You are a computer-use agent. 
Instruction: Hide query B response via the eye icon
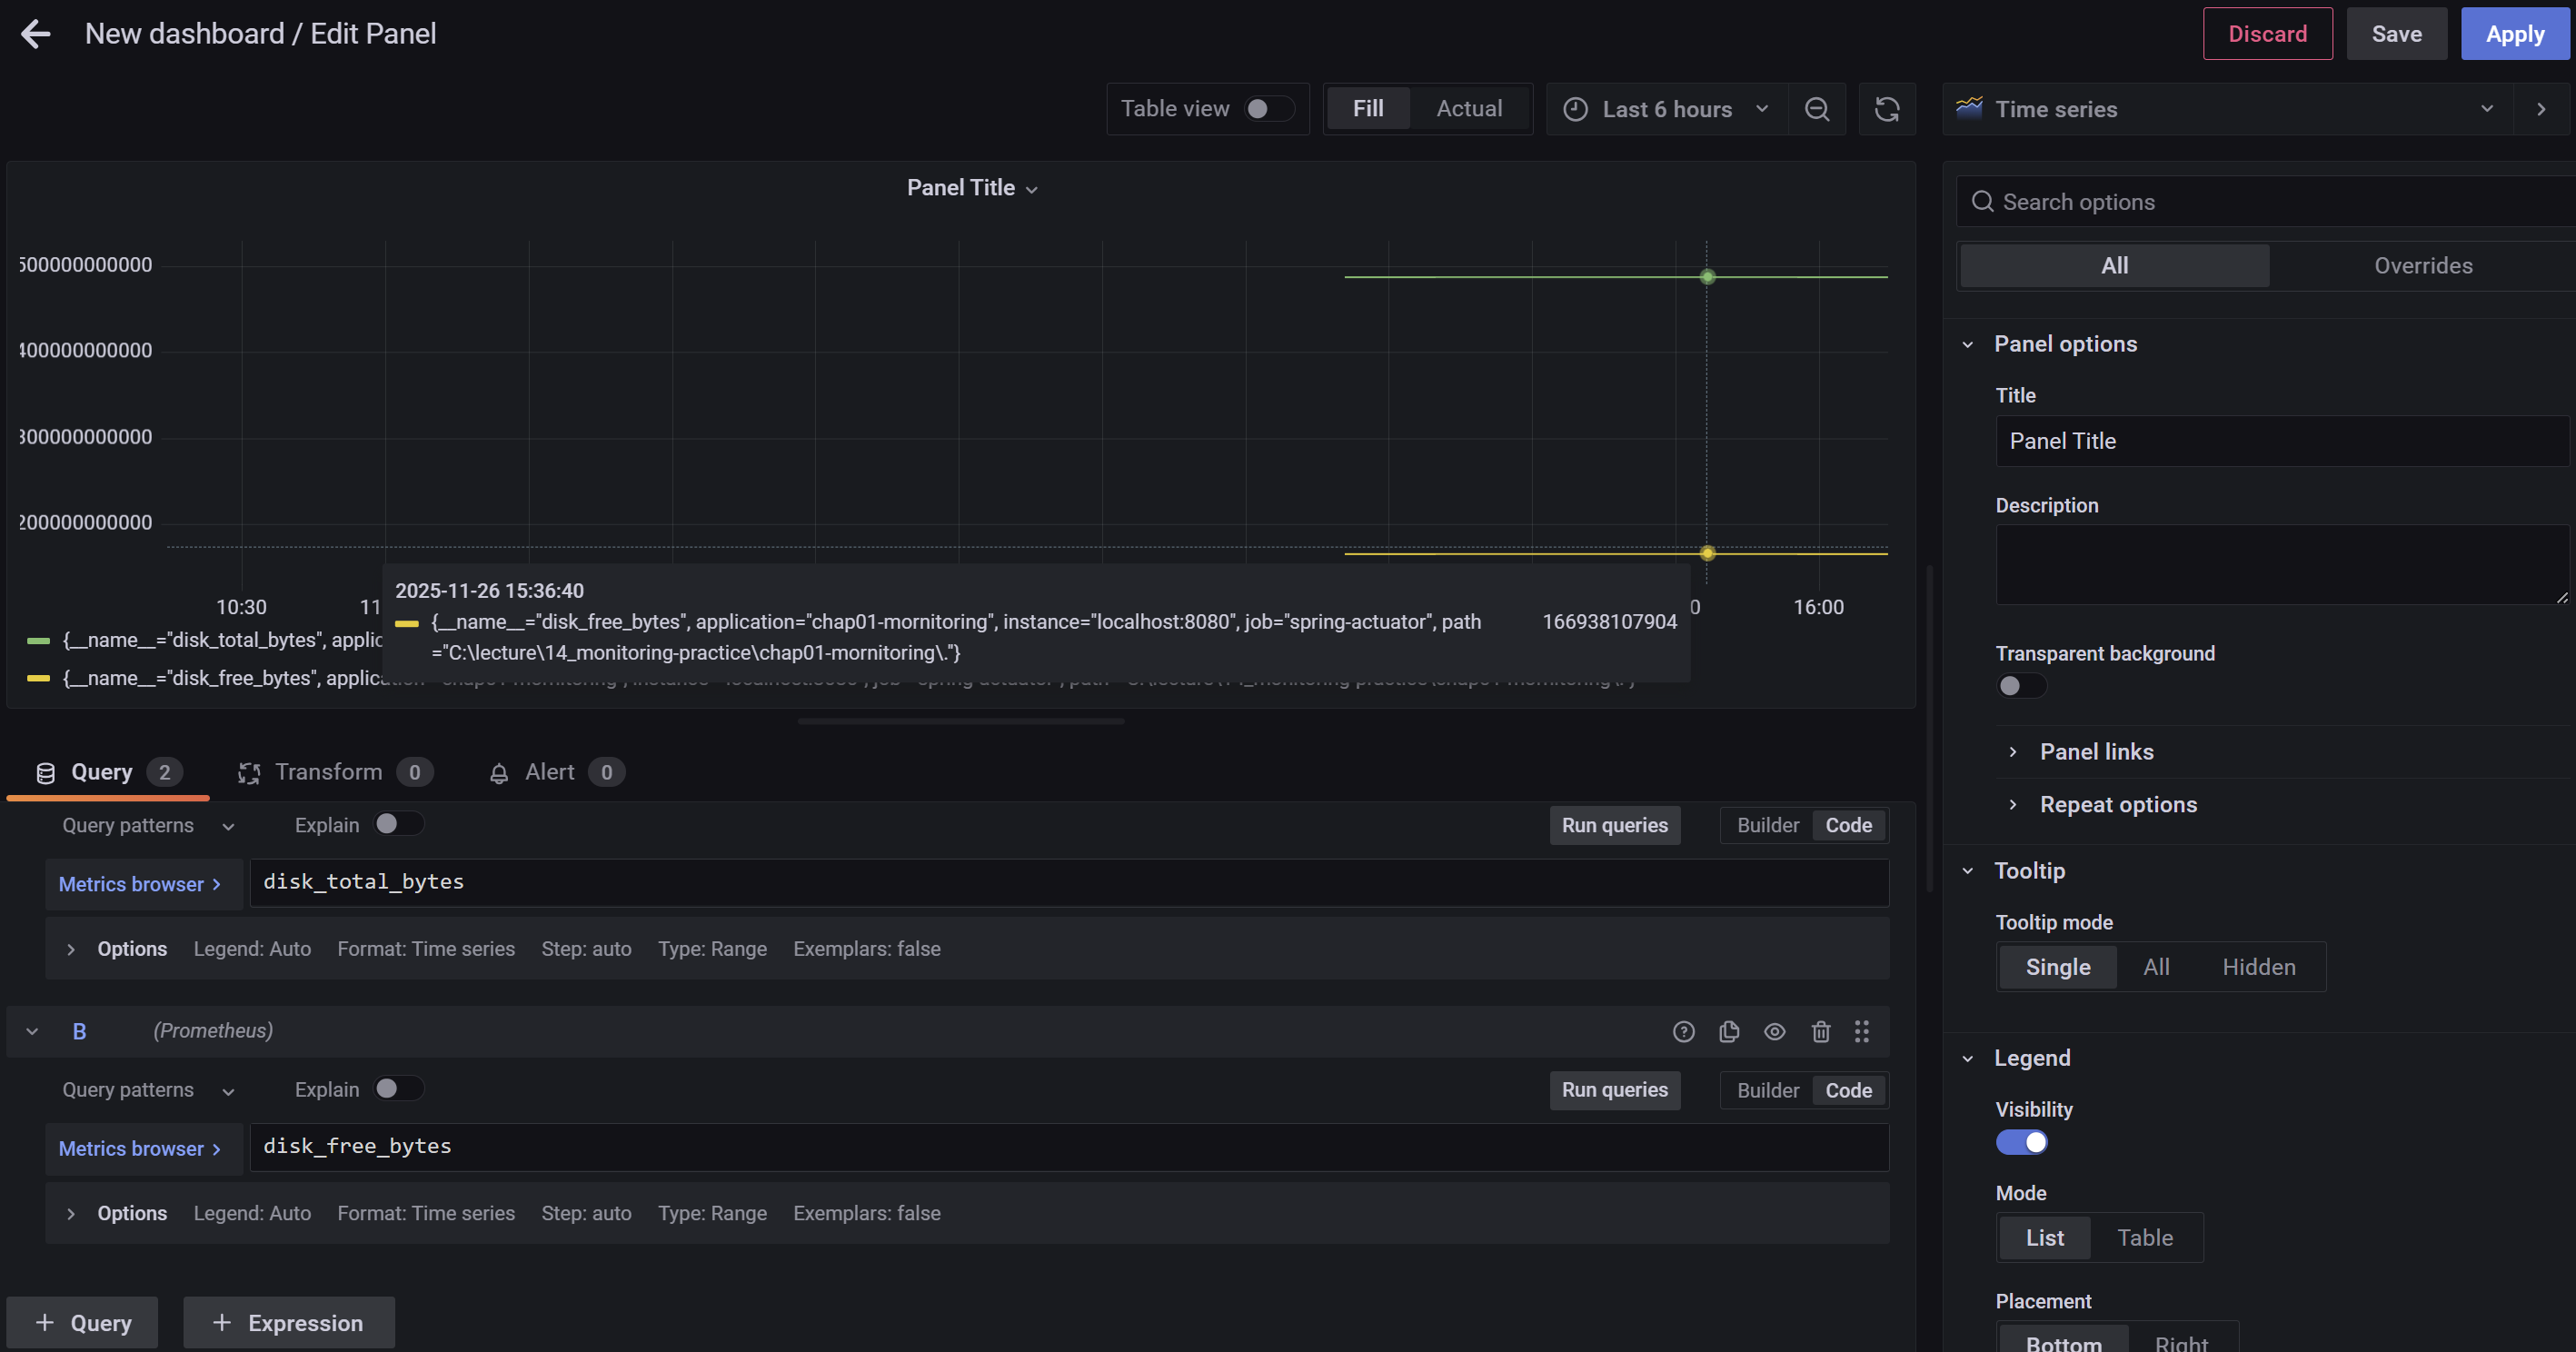(1775, 1031)
